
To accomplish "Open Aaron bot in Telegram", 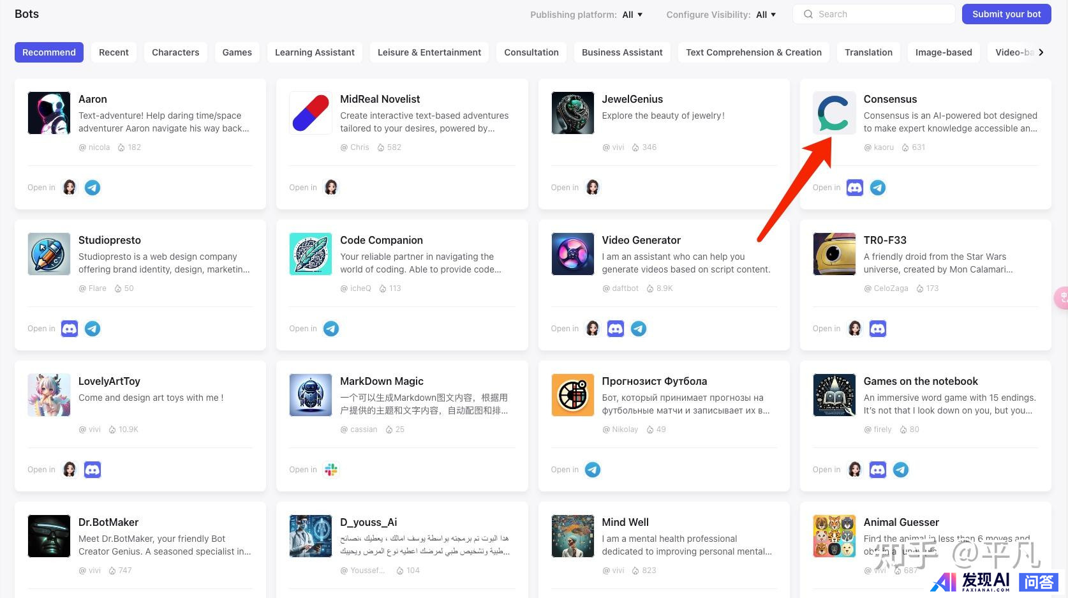I will [93, 188].
